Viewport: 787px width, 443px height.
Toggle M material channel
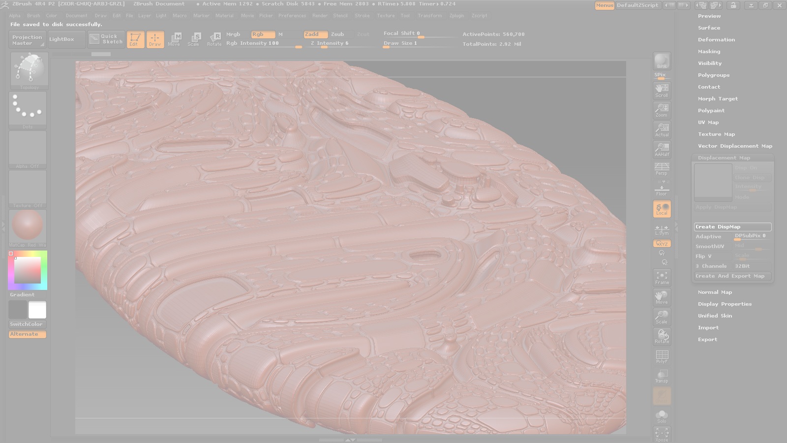tap(281, 34)
